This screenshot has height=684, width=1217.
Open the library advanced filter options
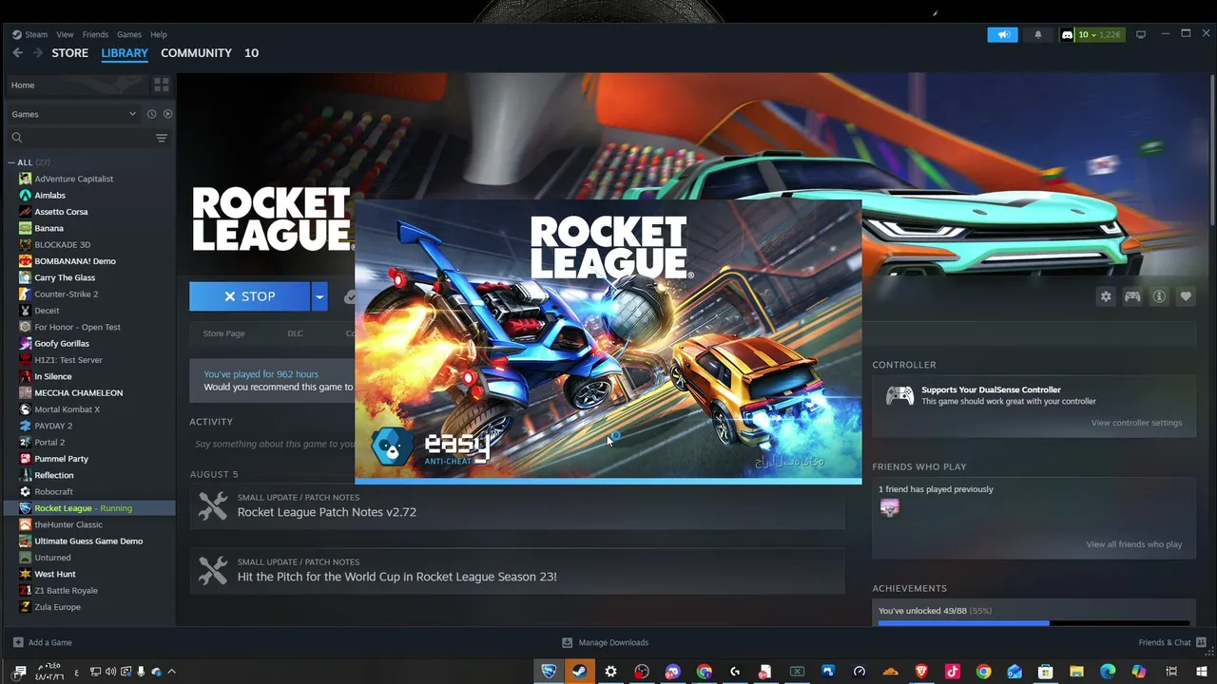(162, 138)
